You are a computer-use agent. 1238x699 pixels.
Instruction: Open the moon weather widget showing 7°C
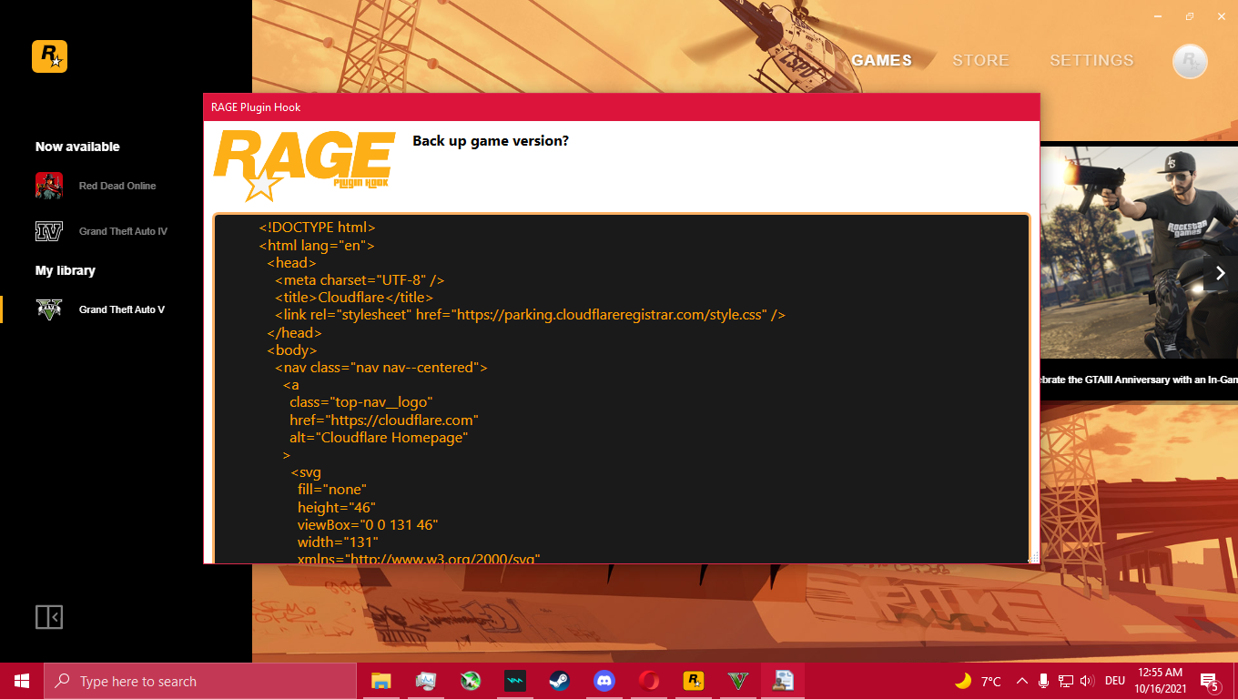(x=979, y=681)
